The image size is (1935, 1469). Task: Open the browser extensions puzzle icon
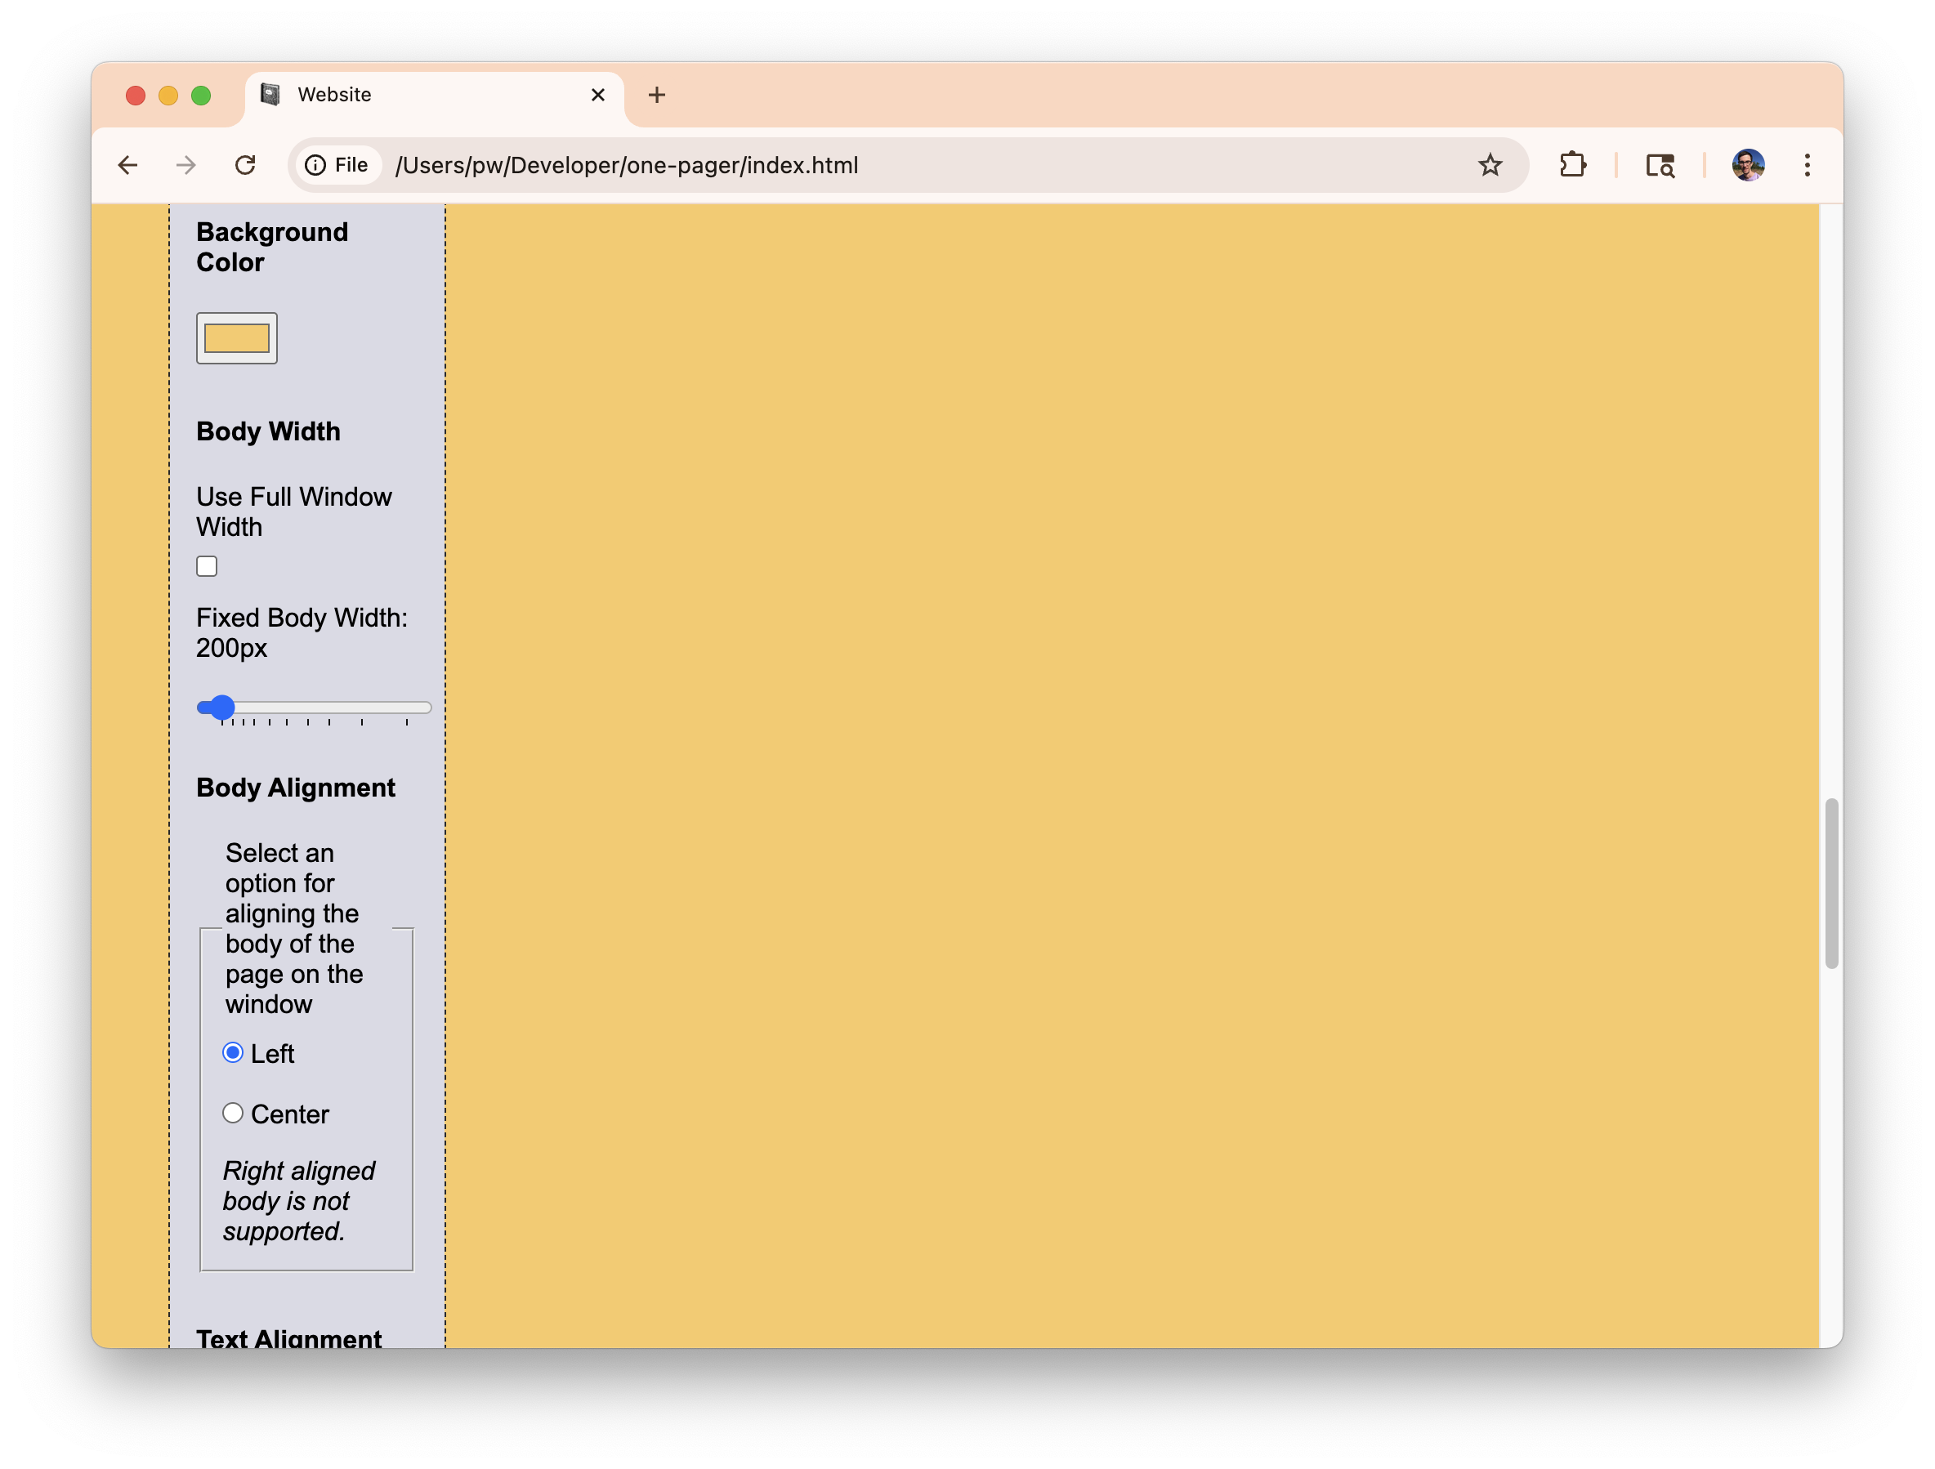[x=1572, y=165]
